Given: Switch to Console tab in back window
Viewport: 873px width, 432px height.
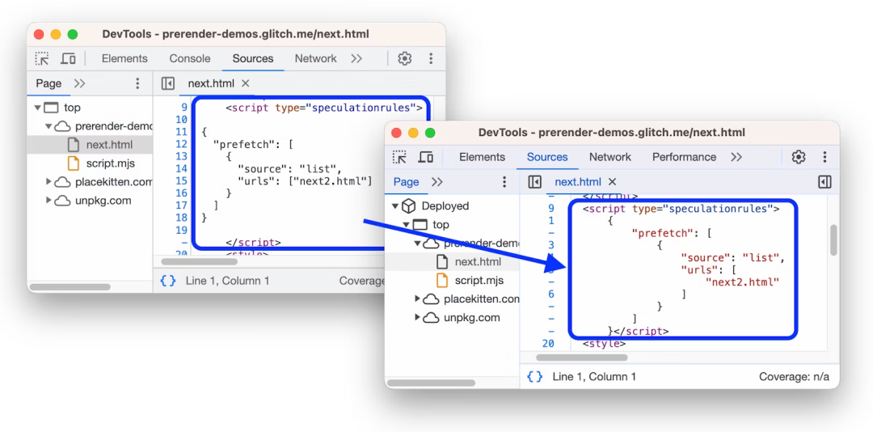Looking at the screenshot, I should point(190,58).
